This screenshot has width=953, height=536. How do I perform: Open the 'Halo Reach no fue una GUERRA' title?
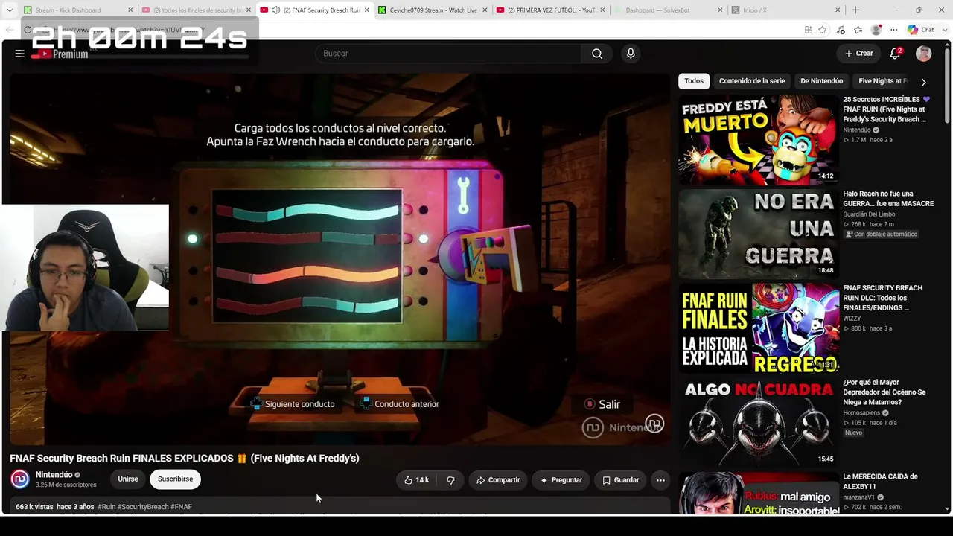pos(888,199)
